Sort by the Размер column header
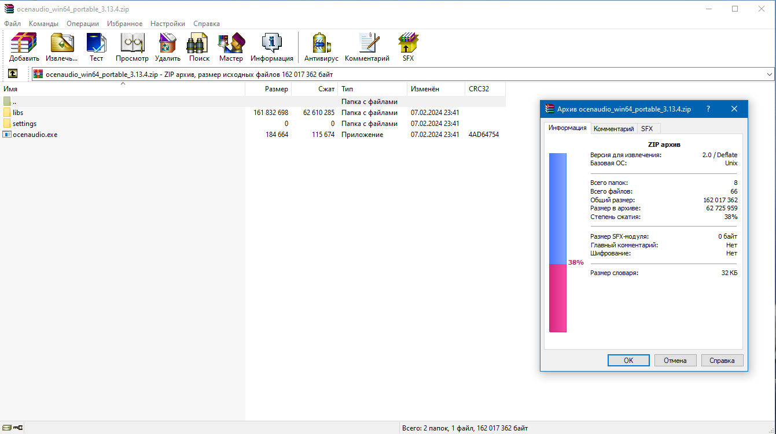The height and width of the screenshot is (434, 776). pyautogui.click(x=268, y=89)
